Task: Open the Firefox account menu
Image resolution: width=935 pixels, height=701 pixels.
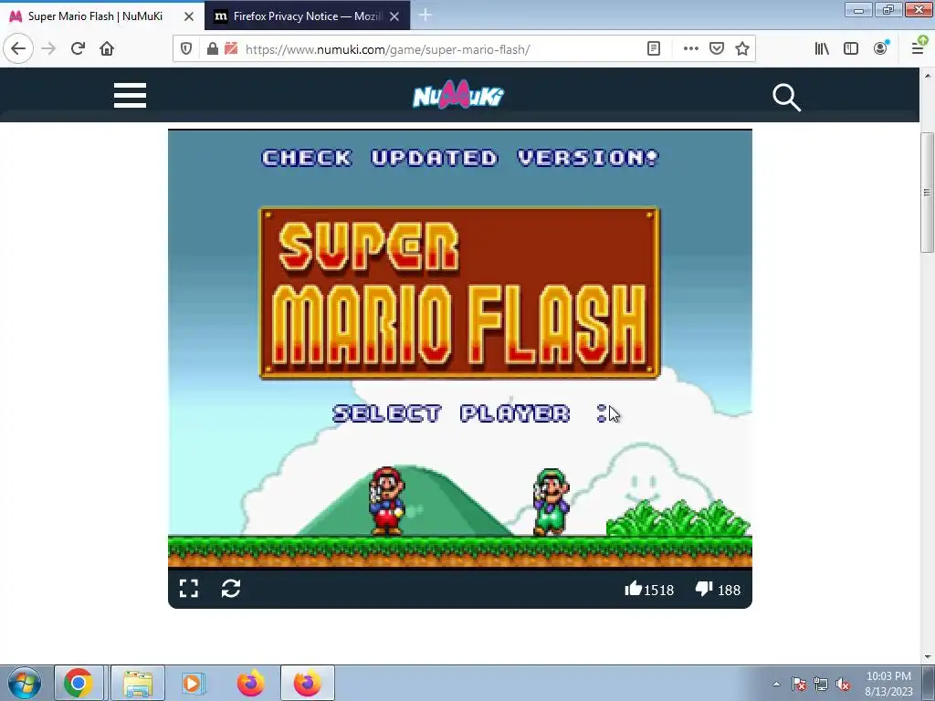Action: (x=881, y=48)
